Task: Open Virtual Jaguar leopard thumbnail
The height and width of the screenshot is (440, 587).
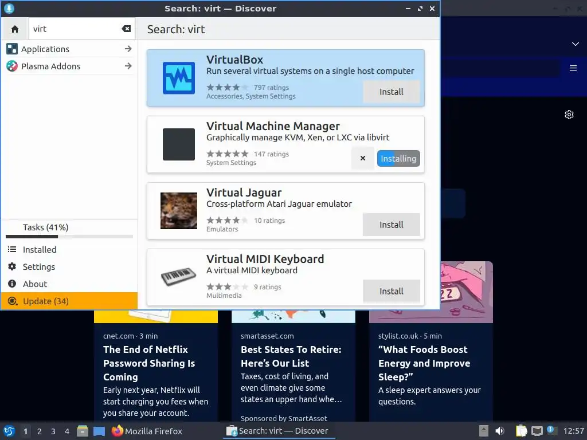Action: coord(179,211)
